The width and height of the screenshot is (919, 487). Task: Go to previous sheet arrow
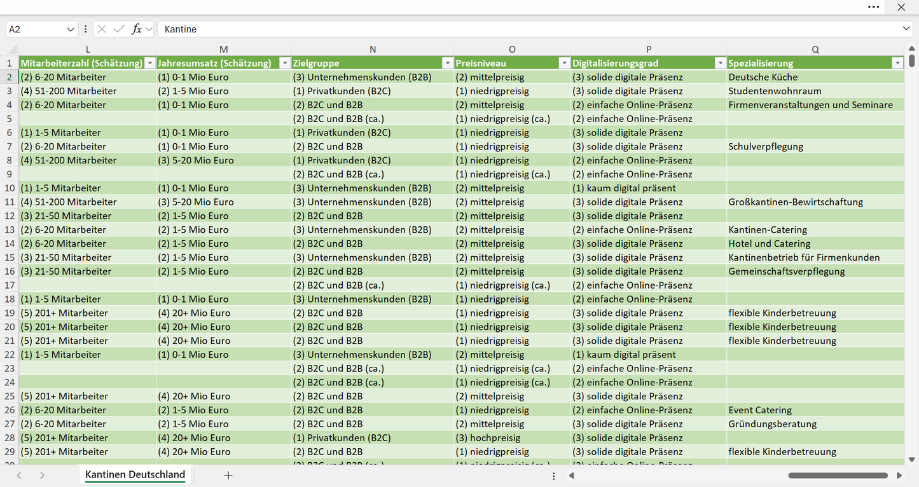point(19,476)
